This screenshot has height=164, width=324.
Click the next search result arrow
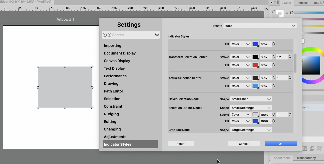pyautogui.click(x=109, y=35)
